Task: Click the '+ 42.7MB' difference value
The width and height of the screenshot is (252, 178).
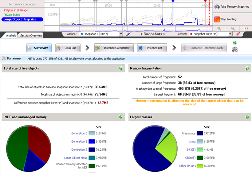Action: [x=102, y=103]
